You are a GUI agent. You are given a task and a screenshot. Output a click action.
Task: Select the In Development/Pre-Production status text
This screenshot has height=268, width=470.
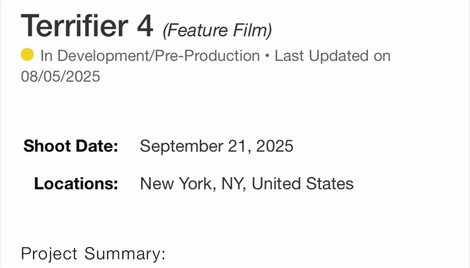[x=150, y=56]
